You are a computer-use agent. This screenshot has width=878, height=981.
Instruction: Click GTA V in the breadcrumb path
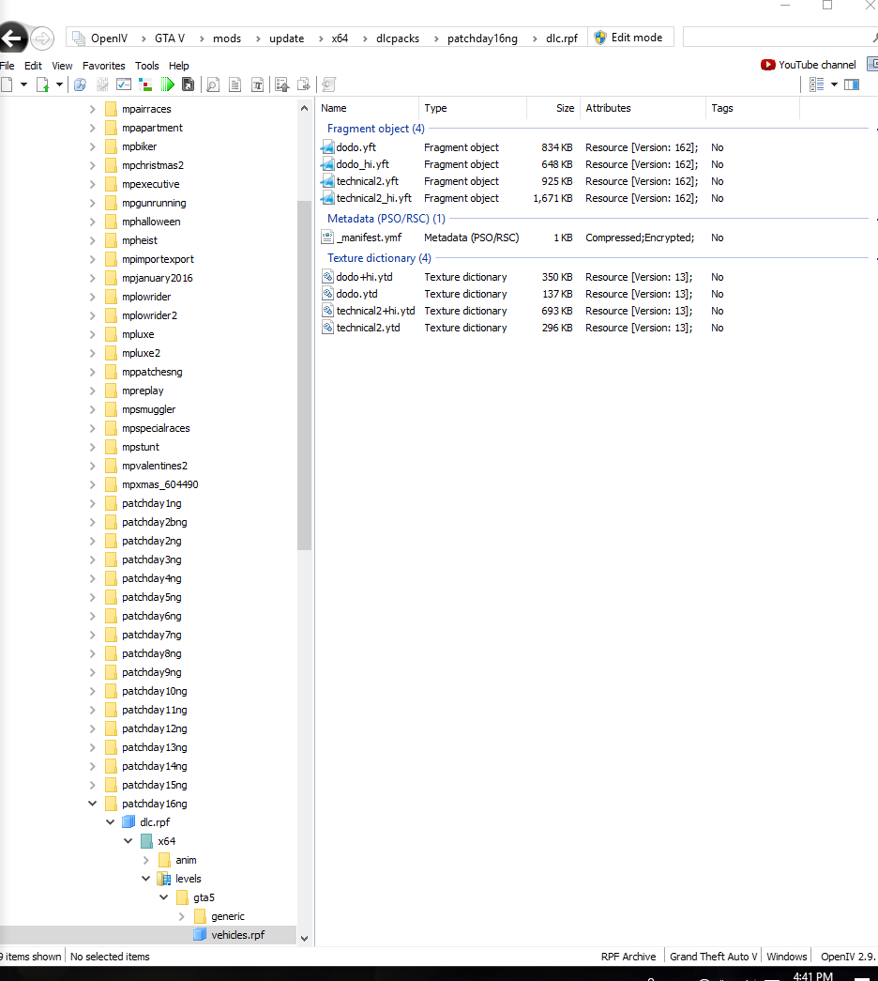[x=170, y=38]
